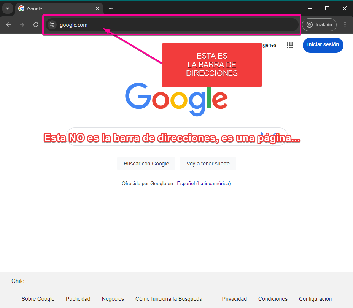Open Cómo funciona la Búsqueda link
The image size is (353, 308).
[x=169, y=299]
